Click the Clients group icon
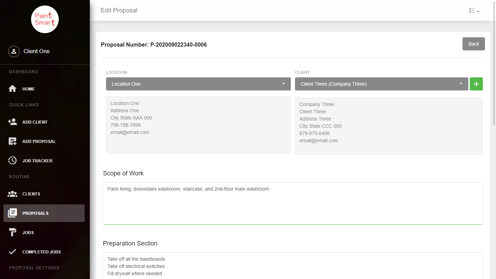Image resolution: width=496 pixels, height=279 pixels. pos(12,194)
